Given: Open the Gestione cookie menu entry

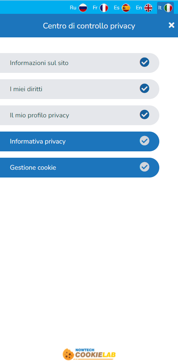Looking at the screenshot, I should (x=80, y=167).
